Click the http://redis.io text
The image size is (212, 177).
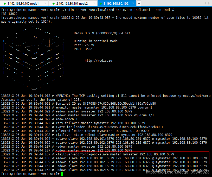[98, 61]
